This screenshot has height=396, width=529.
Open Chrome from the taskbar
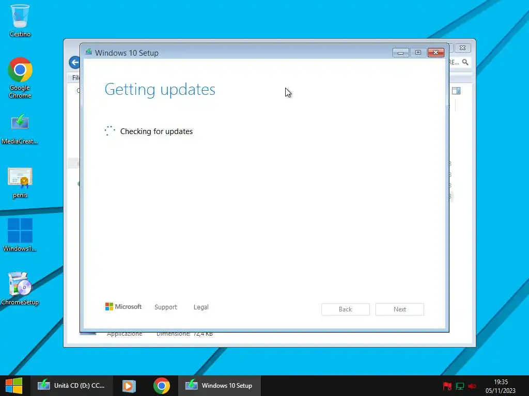pyautogui.click(x=162, y=386)
